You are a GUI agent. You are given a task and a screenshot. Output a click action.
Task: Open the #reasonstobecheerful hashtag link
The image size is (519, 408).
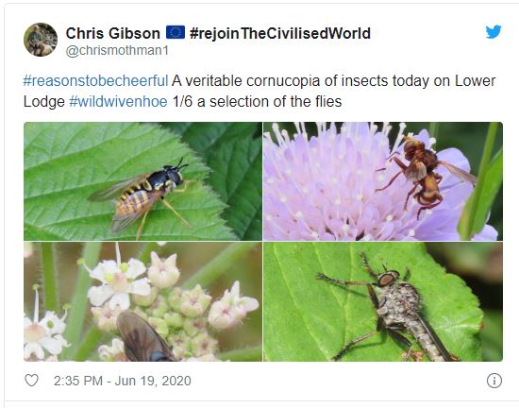[x=95, y=81]
